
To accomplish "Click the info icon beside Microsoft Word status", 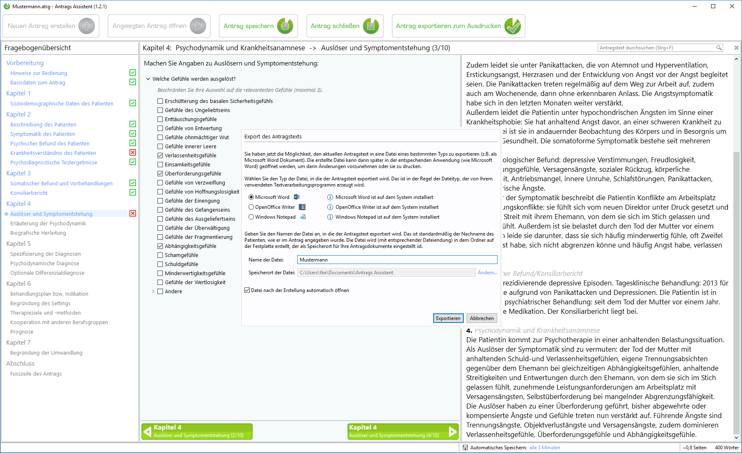I will point(330,197).
